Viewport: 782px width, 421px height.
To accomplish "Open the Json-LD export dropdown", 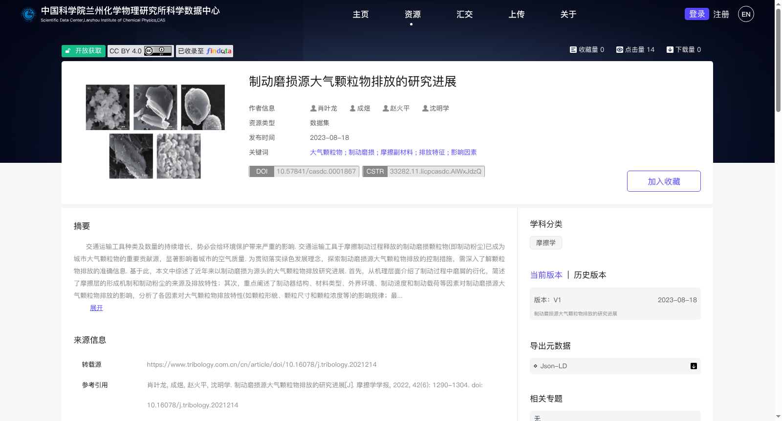I will [x=615, y=366].
